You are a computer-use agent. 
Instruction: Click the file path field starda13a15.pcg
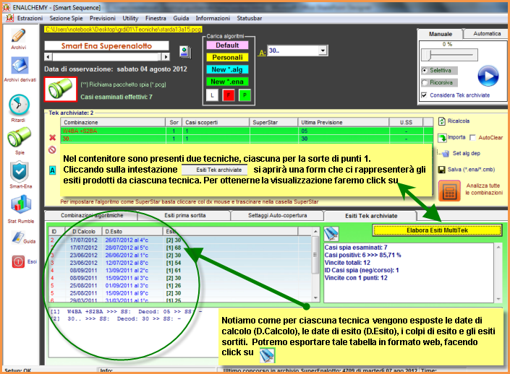click(123, 29)
